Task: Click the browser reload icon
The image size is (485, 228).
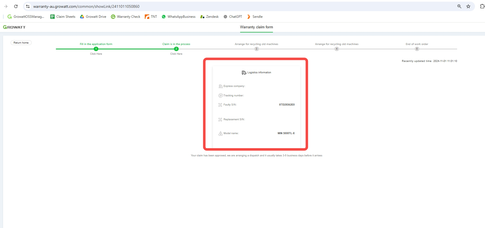Action: (x=16, y=6)
